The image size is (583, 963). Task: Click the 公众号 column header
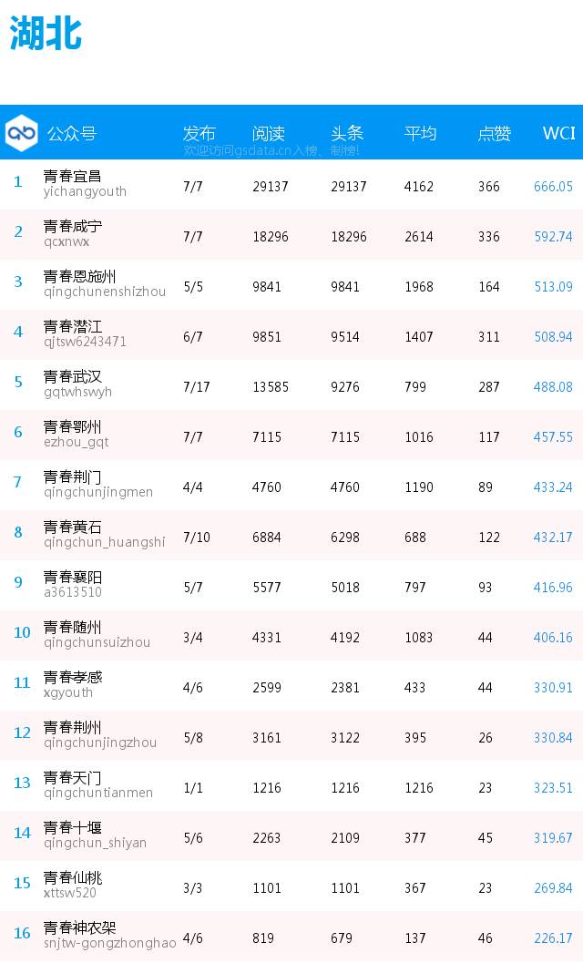pyautogui.click(x=72, y=133)
